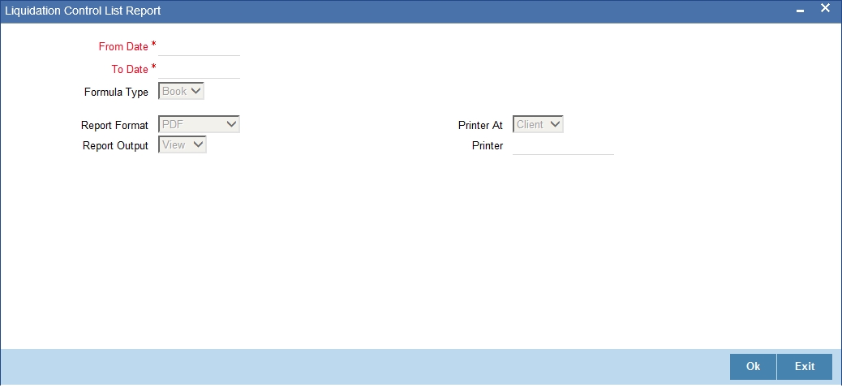Screen dimensions: 842x392
Task: Click the Ok button
Action: click(x=753, y=367)
